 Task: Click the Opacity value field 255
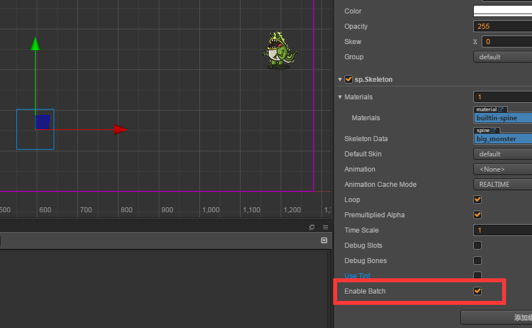pos(503,27)
